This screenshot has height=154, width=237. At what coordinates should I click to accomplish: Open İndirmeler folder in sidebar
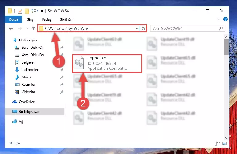click(x=27, y=70)
